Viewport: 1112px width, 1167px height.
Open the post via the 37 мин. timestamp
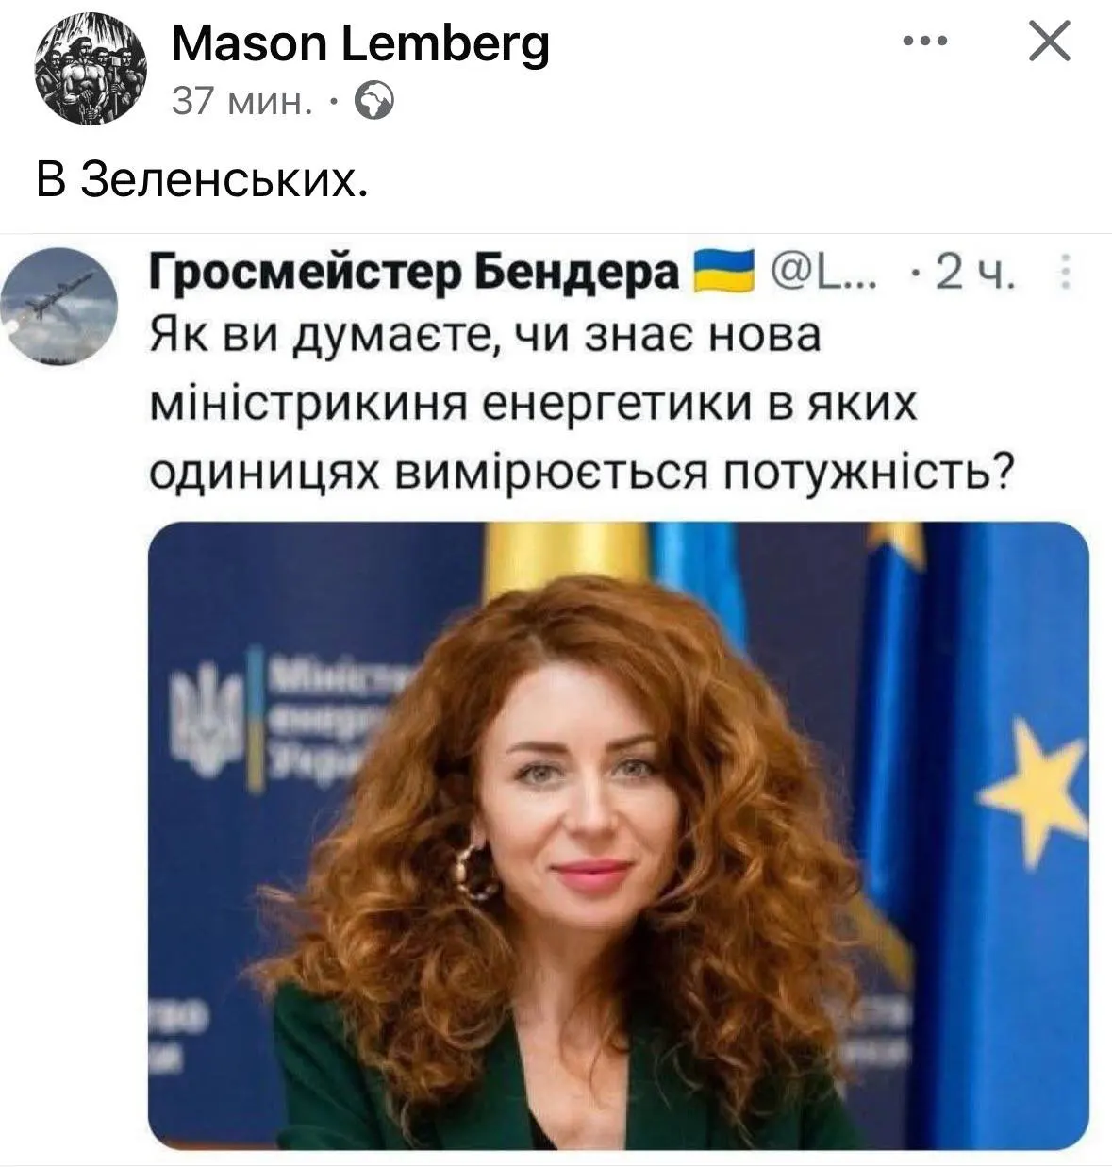[x=242, y=100]
